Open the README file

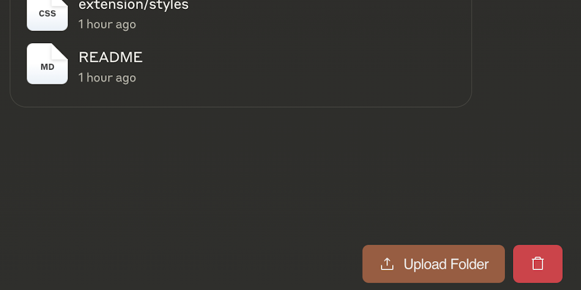tap(111, 57)
